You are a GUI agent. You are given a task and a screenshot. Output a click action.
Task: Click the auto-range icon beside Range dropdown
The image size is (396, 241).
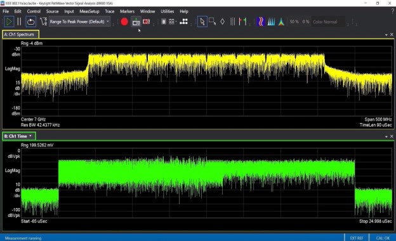[43, 22]
